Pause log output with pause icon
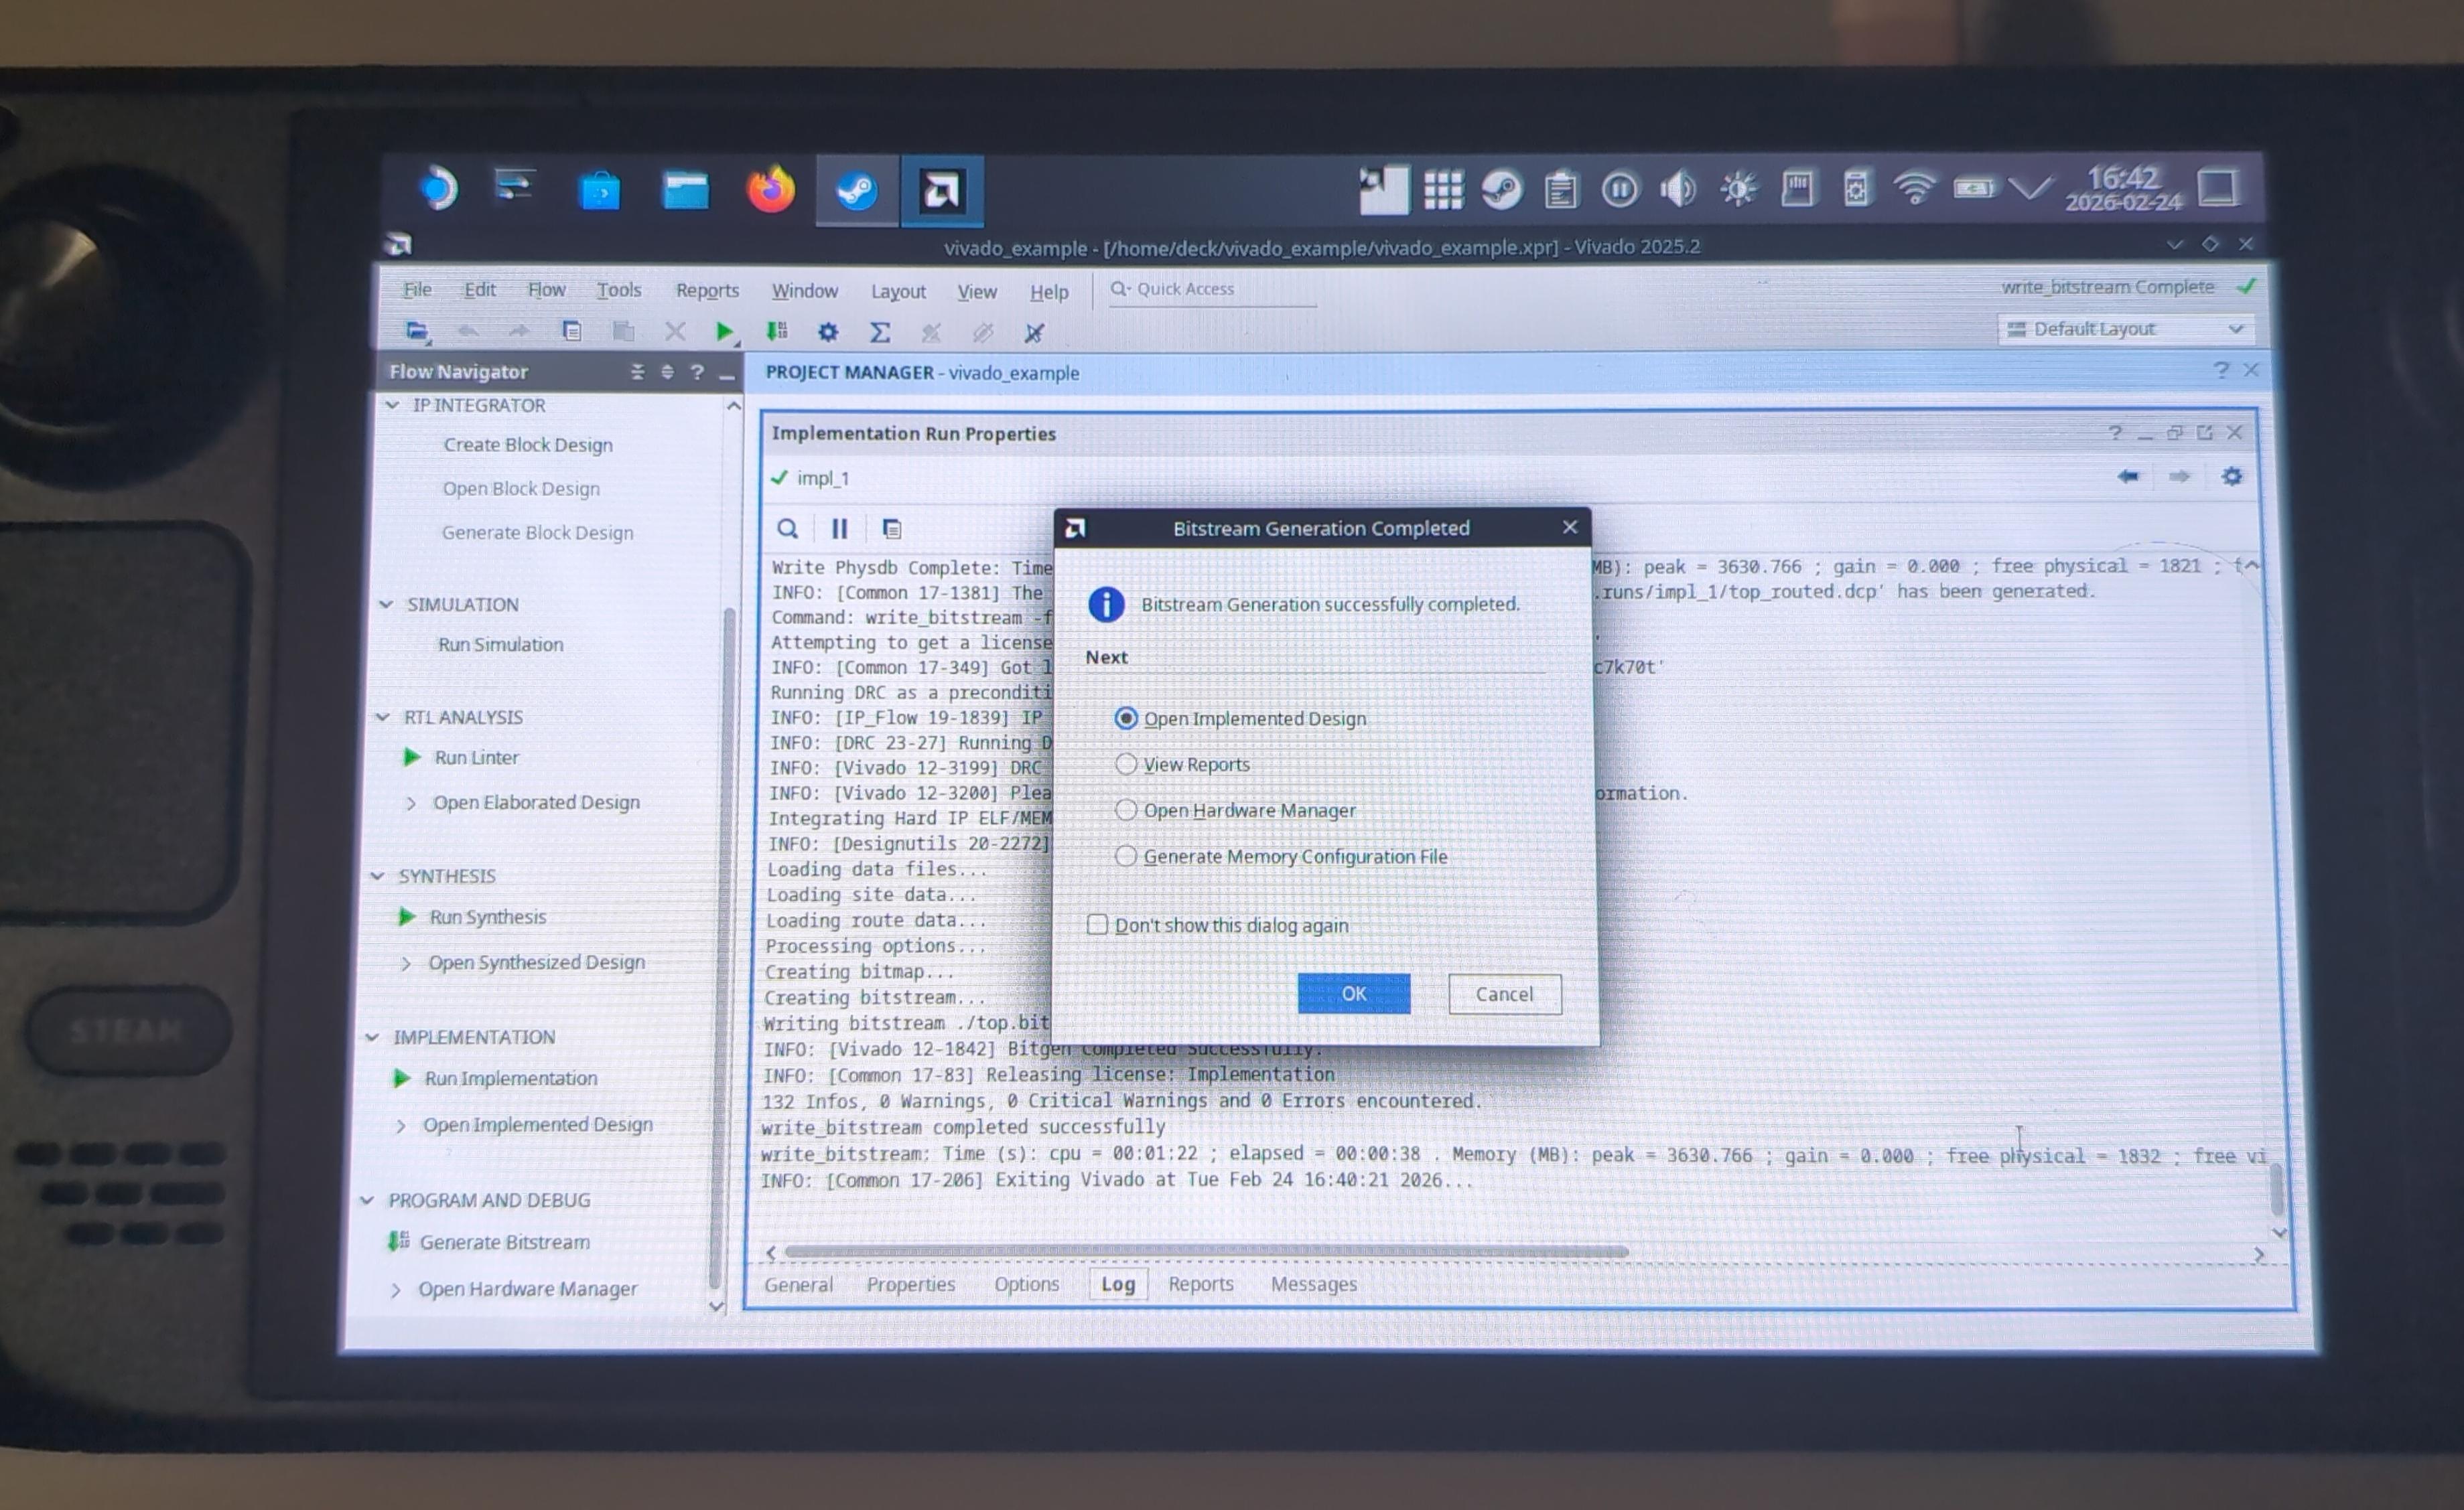 click(839, 528)
